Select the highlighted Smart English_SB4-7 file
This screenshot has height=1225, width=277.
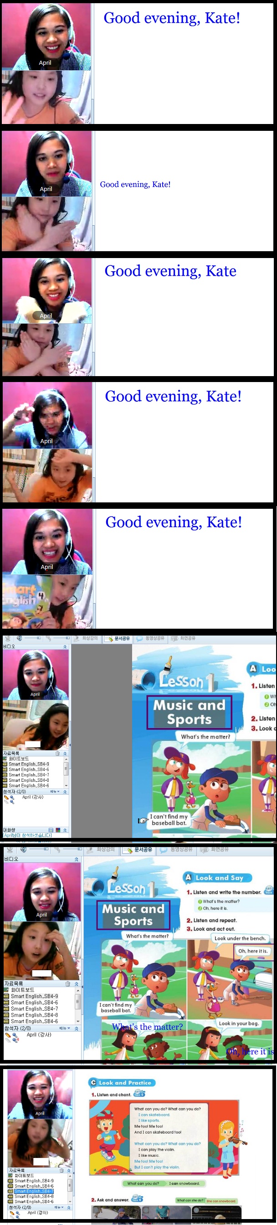(x=33, y=1191)
